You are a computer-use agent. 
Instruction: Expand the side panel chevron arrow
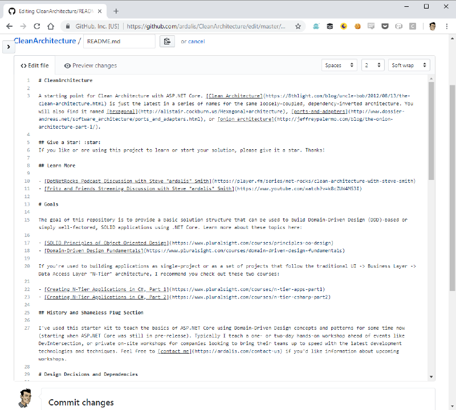(9, 47)
